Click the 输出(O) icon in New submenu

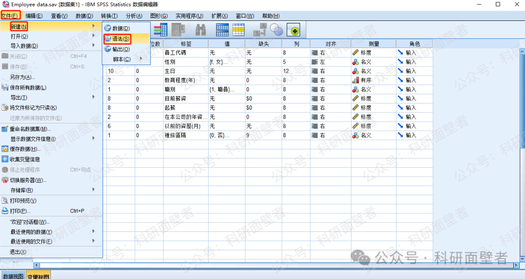coord(108,49)
